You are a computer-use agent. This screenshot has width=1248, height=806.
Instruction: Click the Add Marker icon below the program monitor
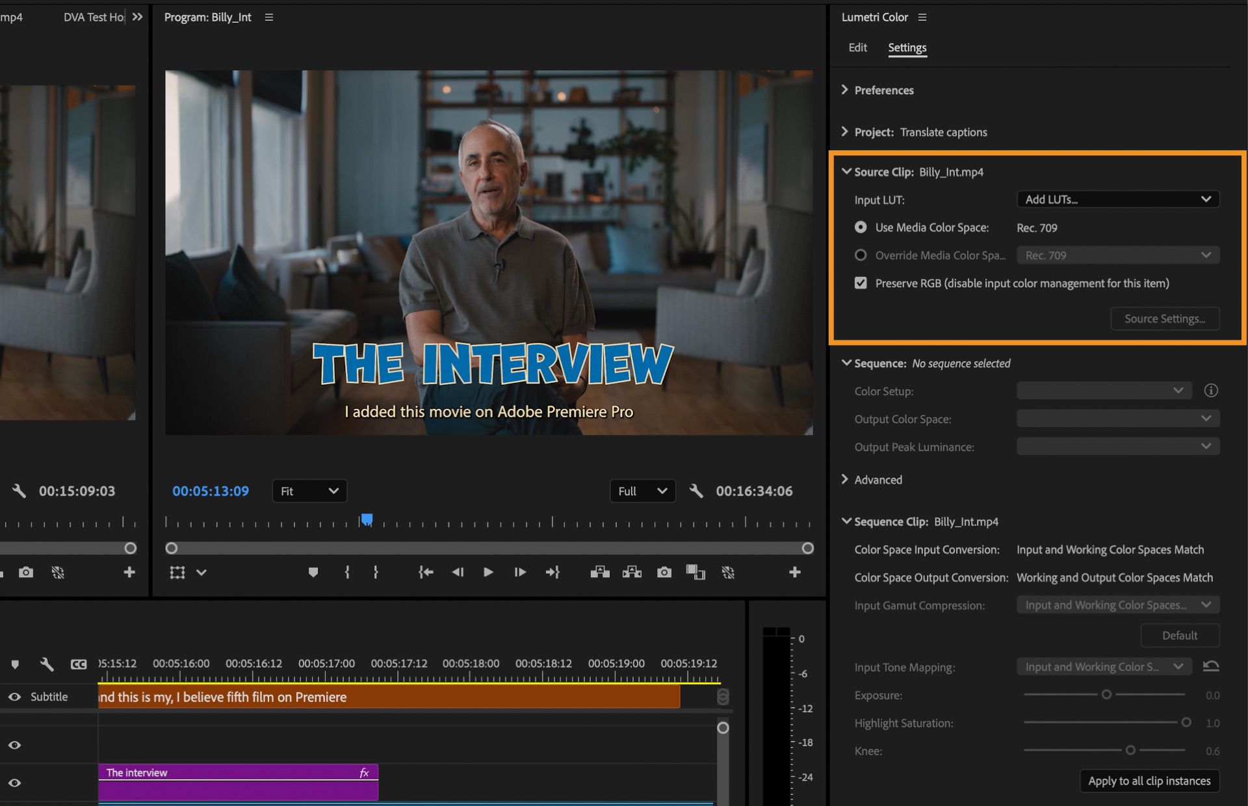[315, 572]
